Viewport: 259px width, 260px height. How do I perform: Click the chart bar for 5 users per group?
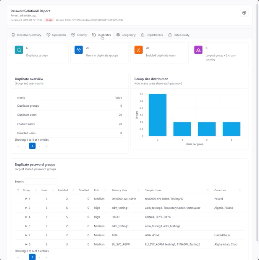pyautogui.click(x=207, y=129)
